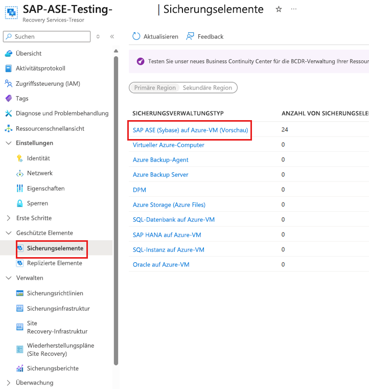Expand the Überwachung section

tap(9, 383)
